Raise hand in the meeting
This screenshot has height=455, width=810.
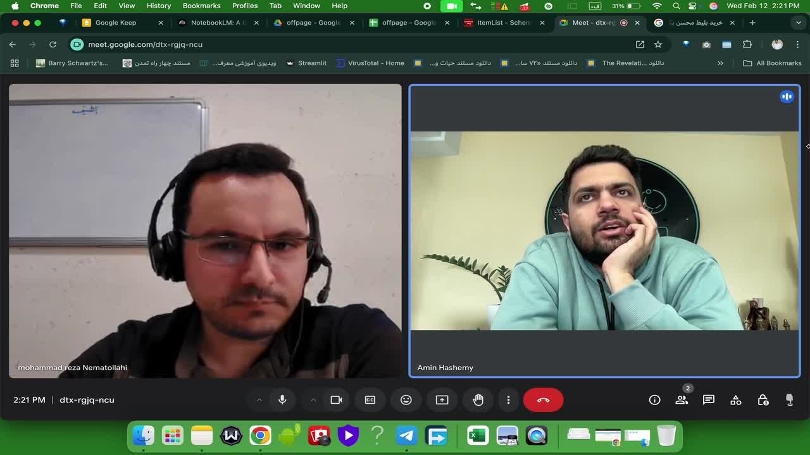point(478,400)
